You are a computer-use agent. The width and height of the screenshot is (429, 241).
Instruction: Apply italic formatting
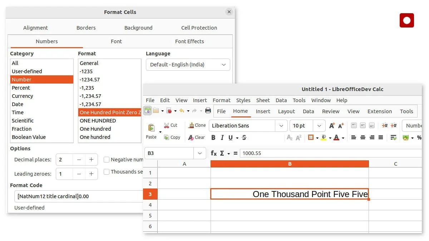point(222,137)
